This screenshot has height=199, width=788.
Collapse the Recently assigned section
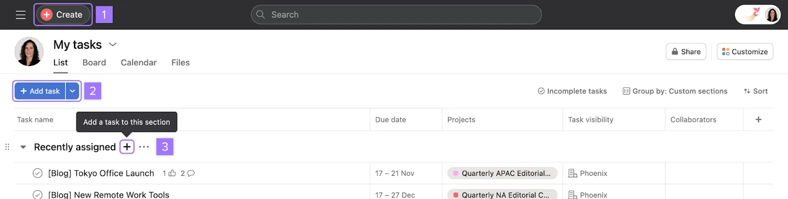(23, 147)
